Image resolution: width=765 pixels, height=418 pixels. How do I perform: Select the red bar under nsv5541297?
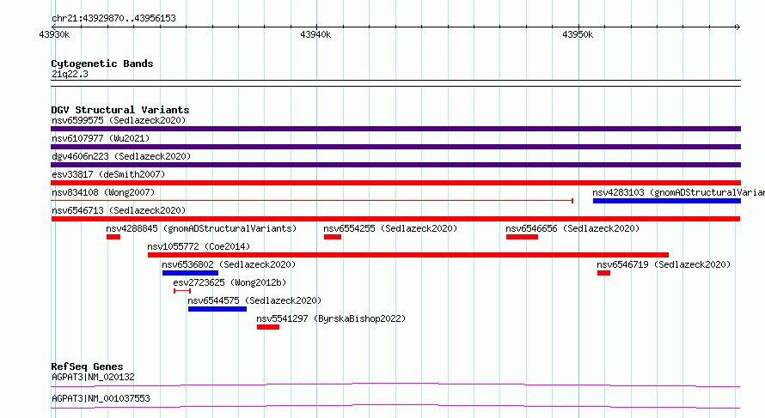tap(268, 327)
